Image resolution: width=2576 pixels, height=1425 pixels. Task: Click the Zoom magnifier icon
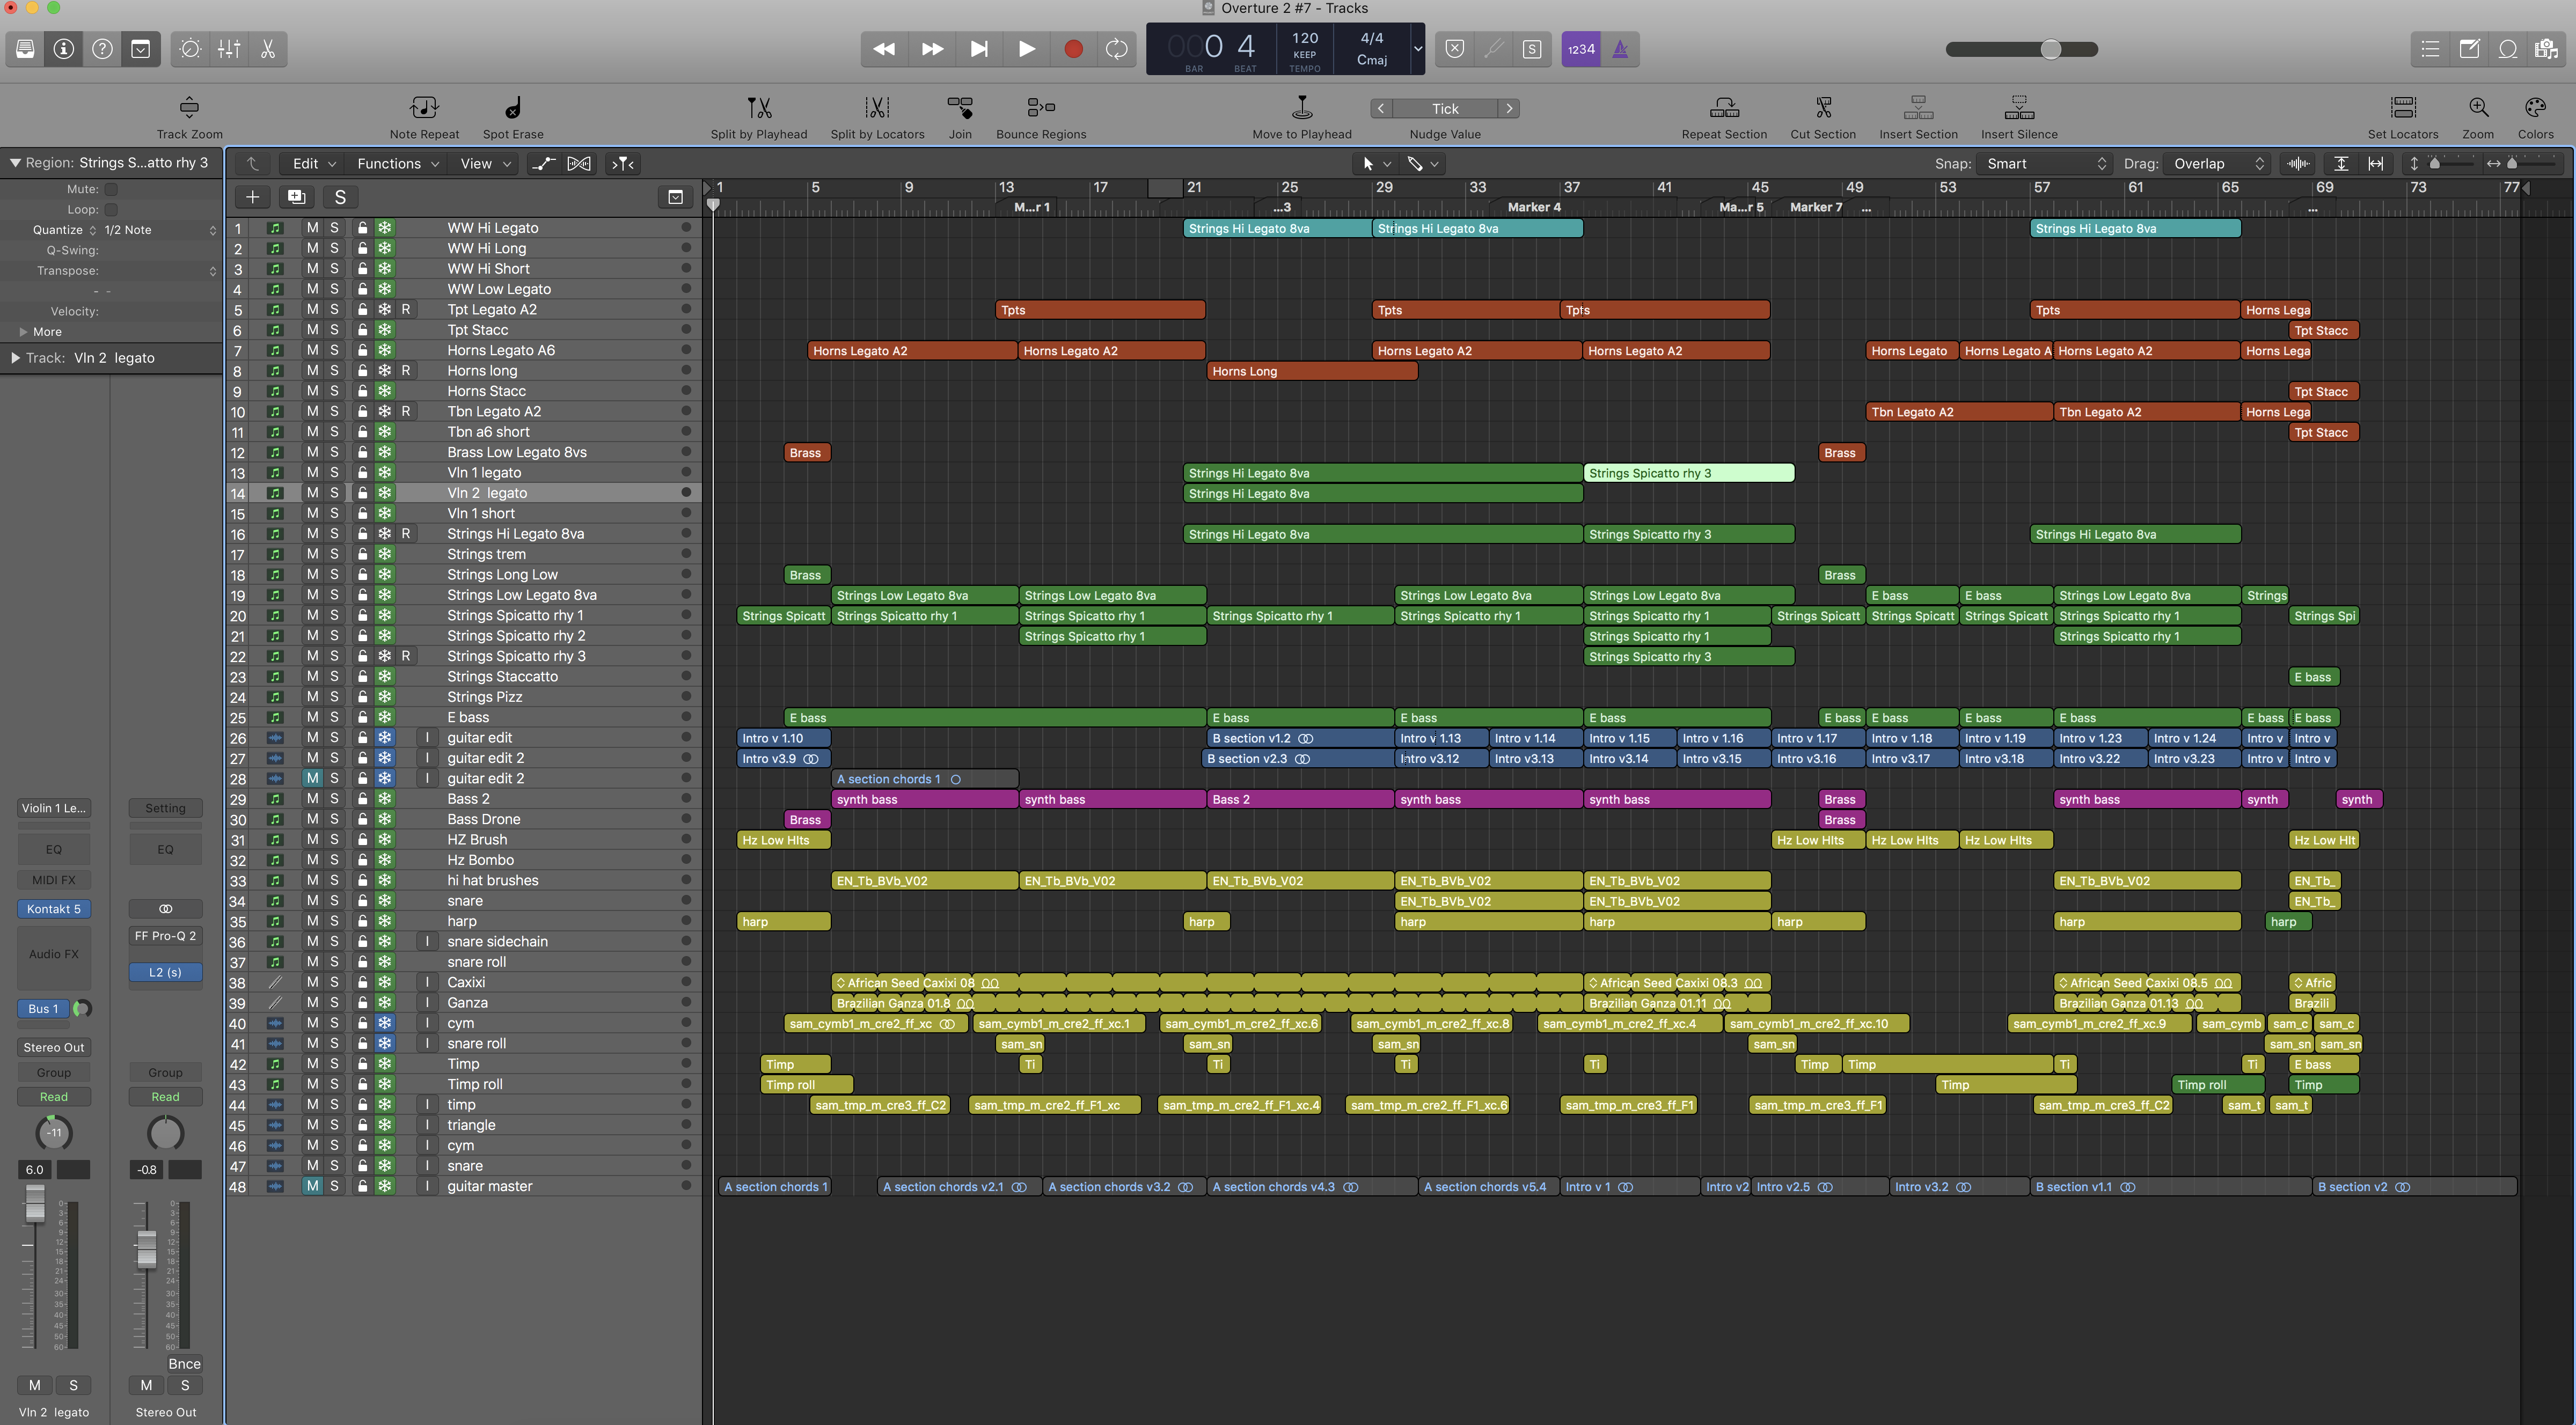(2478, 107)
